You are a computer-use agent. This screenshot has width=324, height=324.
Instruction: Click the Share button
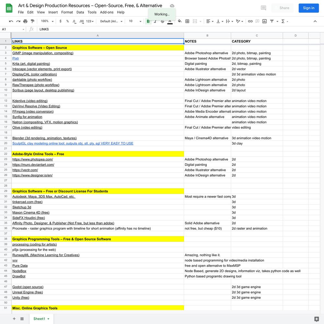[283, 8]
